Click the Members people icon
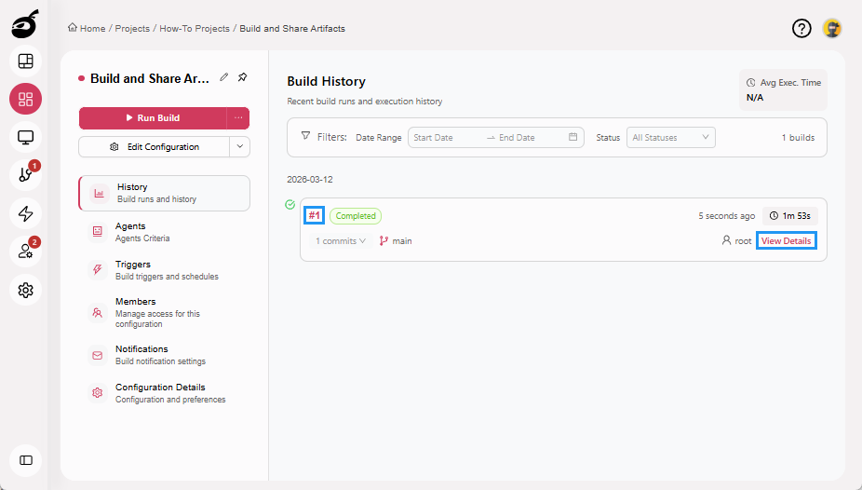862x490 pixels. 98,312
